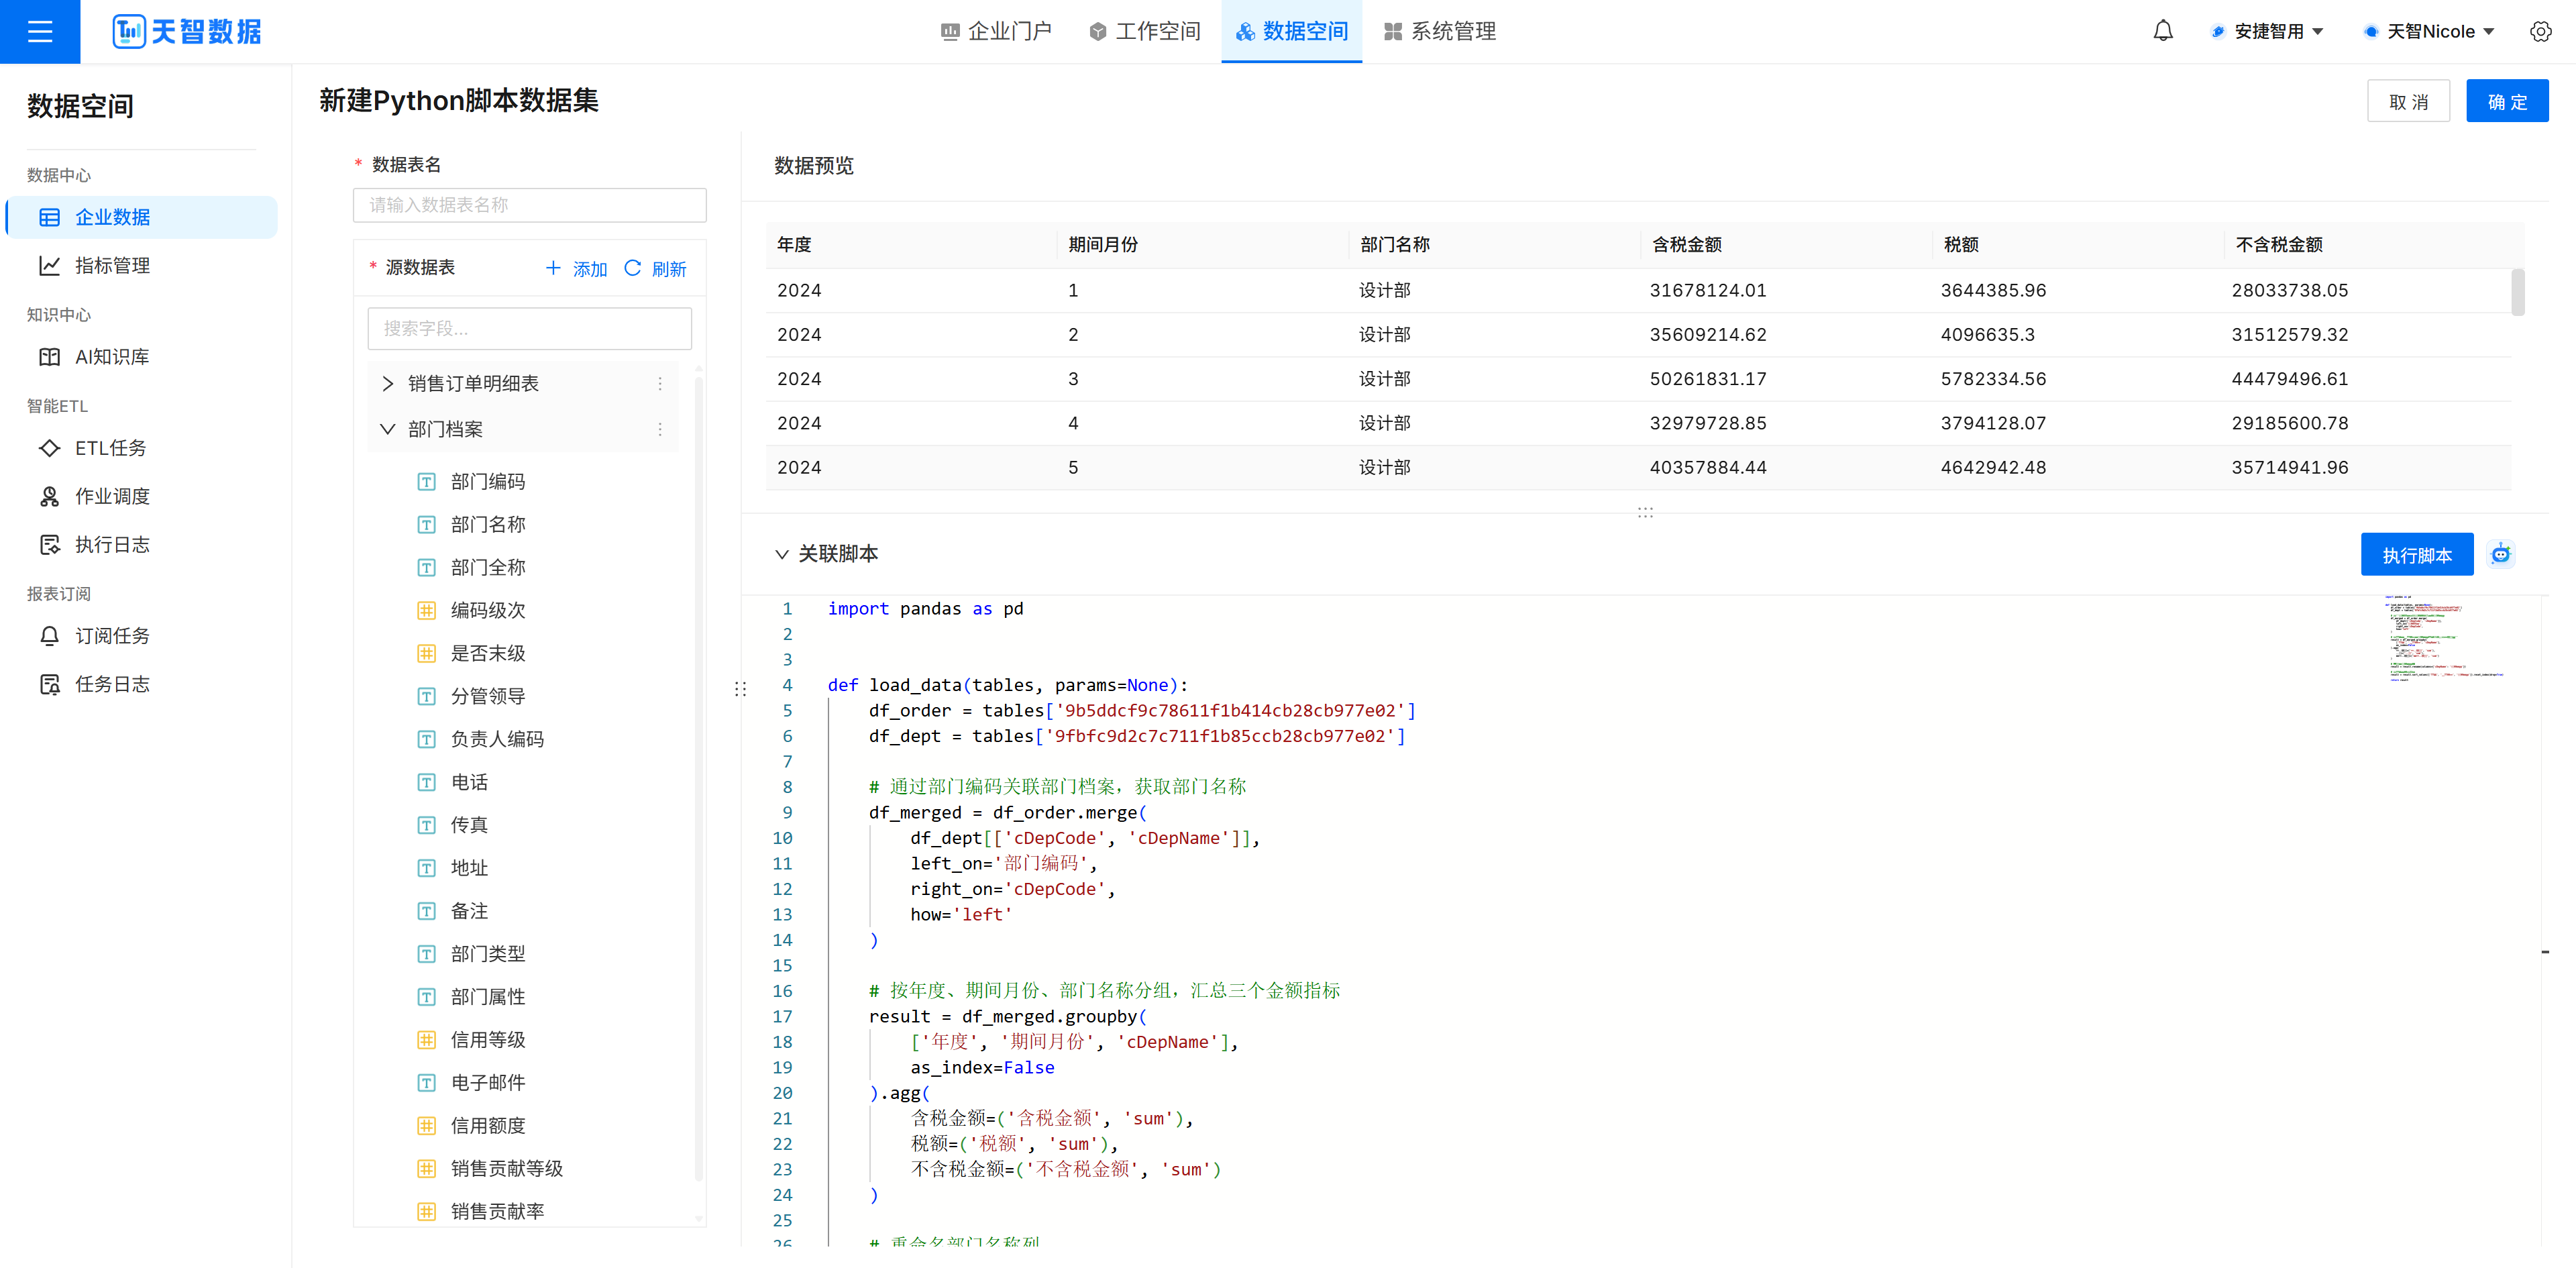
Task: Click the 取消 button
Action: coord(2407,101)
